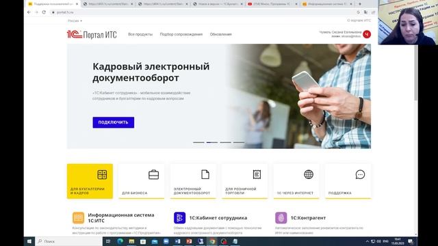Open the Электронный документооборот tile
This screenshot has height=246, width=438.
point(193,181)
